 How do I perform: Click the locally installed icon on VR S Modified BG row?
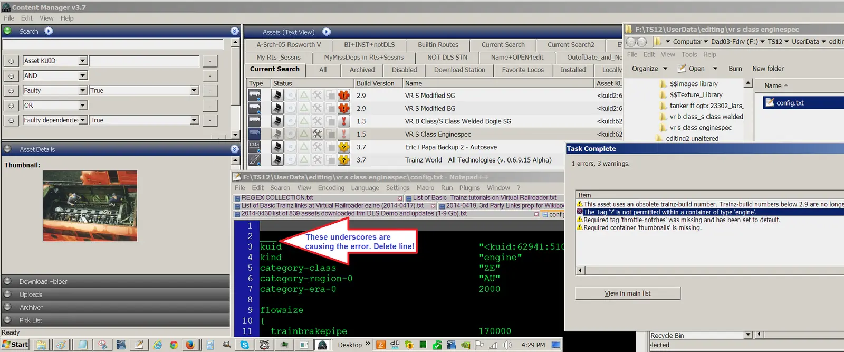(277, 108)
